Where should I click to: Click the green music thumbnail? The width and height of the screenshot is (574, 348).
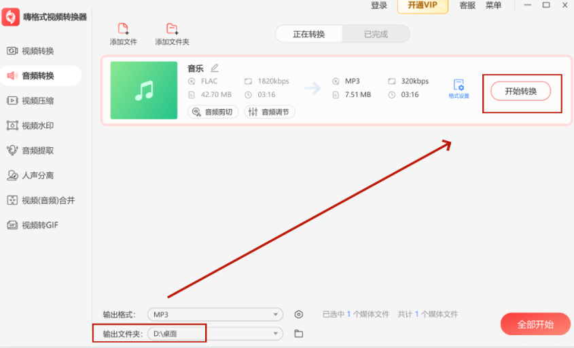[x=144, y=90]
